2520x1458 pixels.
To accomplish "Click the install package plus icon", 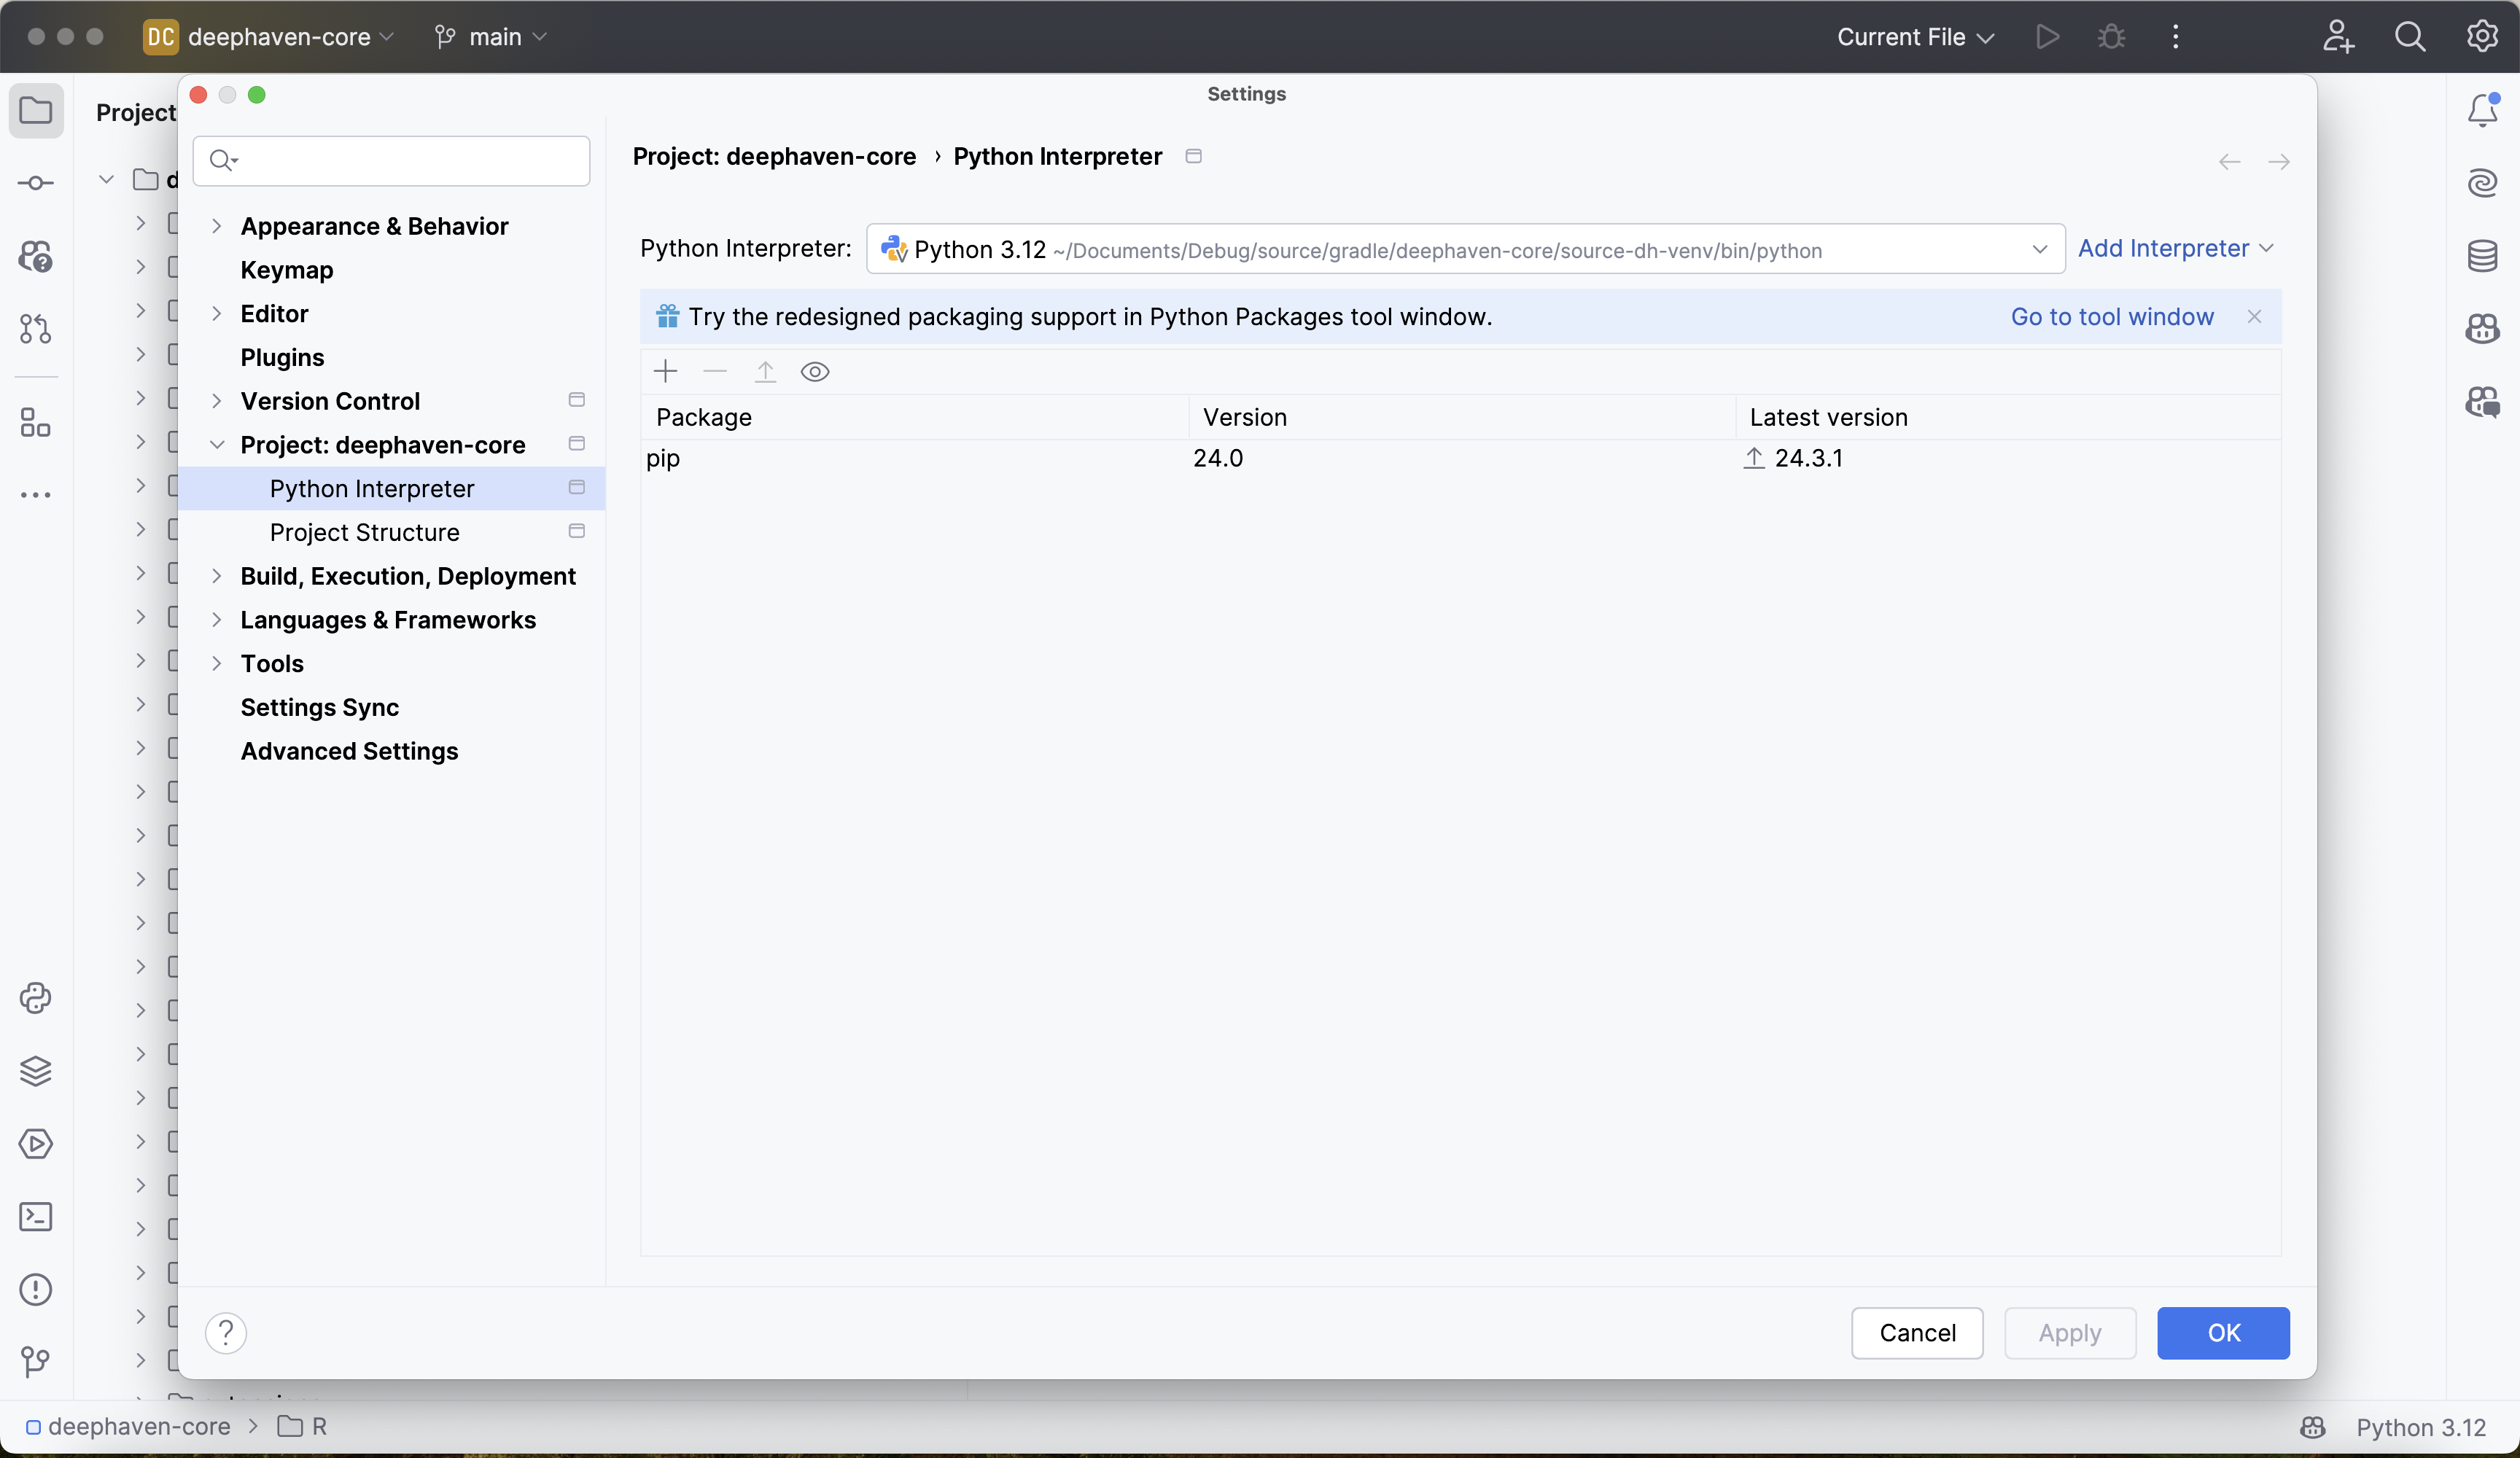I will pyautogui.click(x=665, y=372).
